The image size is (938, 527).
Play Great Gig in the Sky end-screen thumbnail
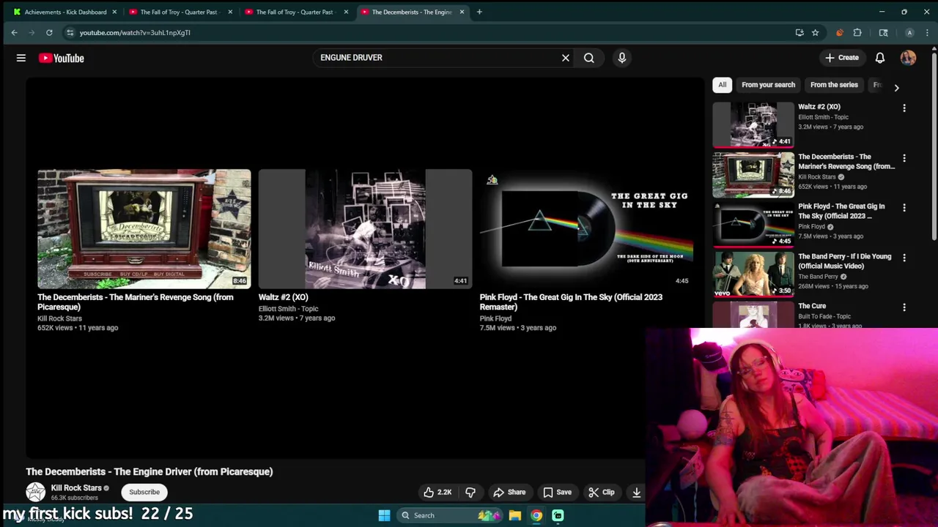coord(586,229)
